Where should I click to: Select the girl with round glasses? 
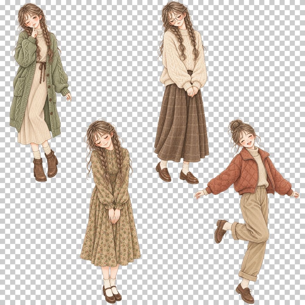(x=181, y=92)
